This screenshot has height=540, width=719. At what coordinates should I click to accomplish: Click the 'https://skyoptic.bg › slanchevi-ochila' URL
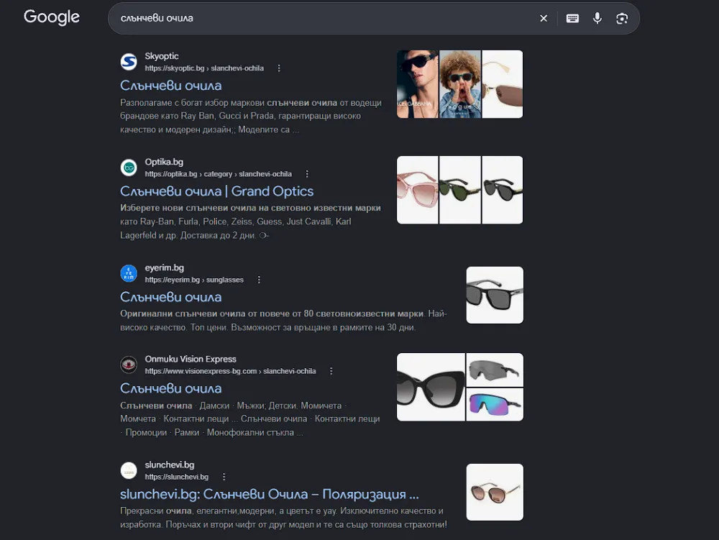click(x=204, y=68)
